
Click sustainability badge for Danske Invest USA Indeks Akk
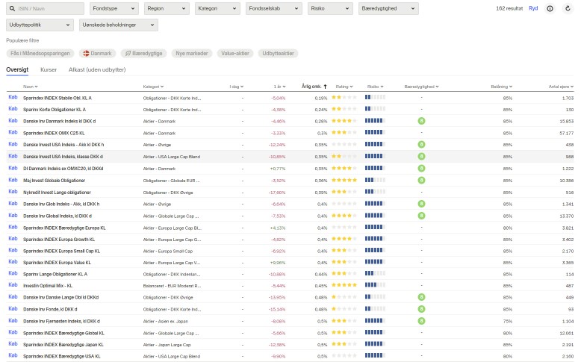(421, 145)
